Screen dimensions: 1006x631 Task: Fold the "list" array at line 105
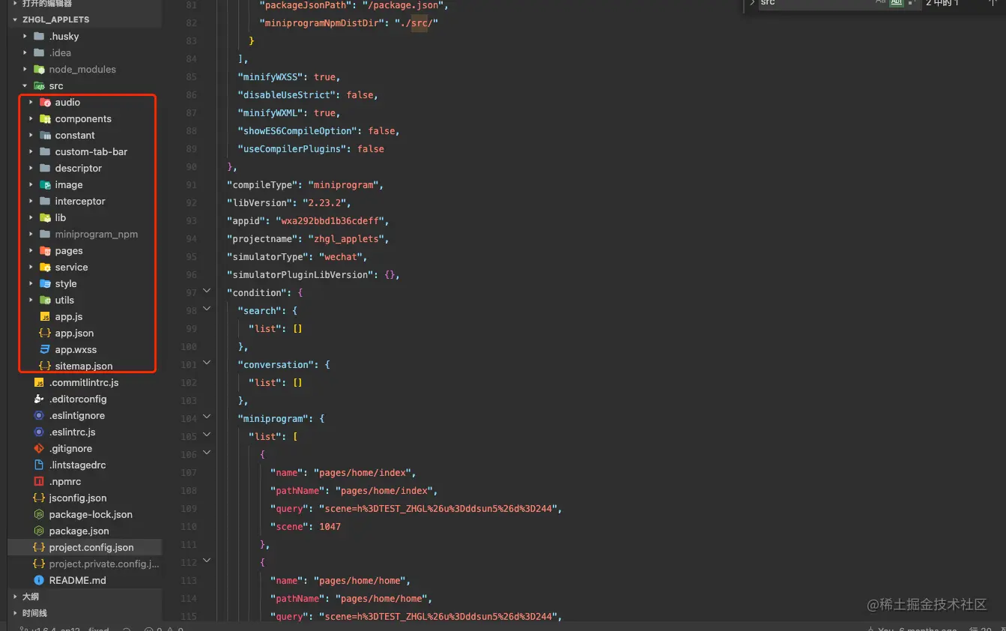(x=207, y=435)
